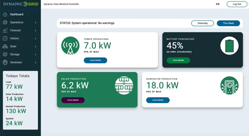Open the Forecast menu item
Viewport: 249px width, 136px height.
15,30
